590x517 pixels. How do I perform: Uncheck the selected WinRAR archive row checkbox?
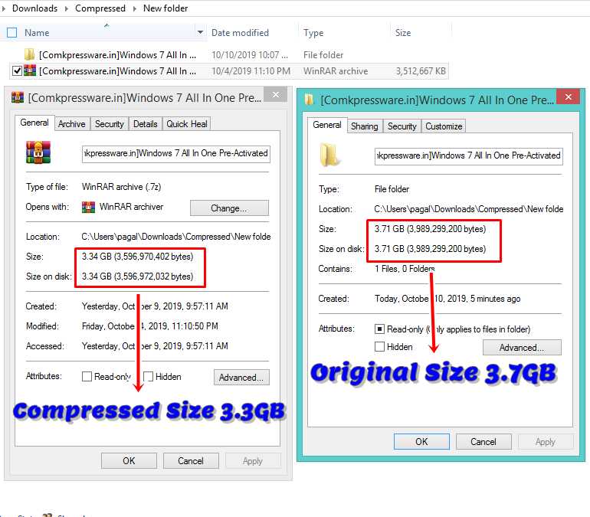[17, 70]
